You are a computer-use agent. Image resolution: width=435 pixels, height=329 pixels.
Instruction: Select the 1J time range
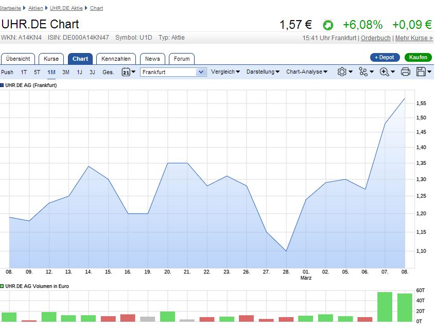80,72
